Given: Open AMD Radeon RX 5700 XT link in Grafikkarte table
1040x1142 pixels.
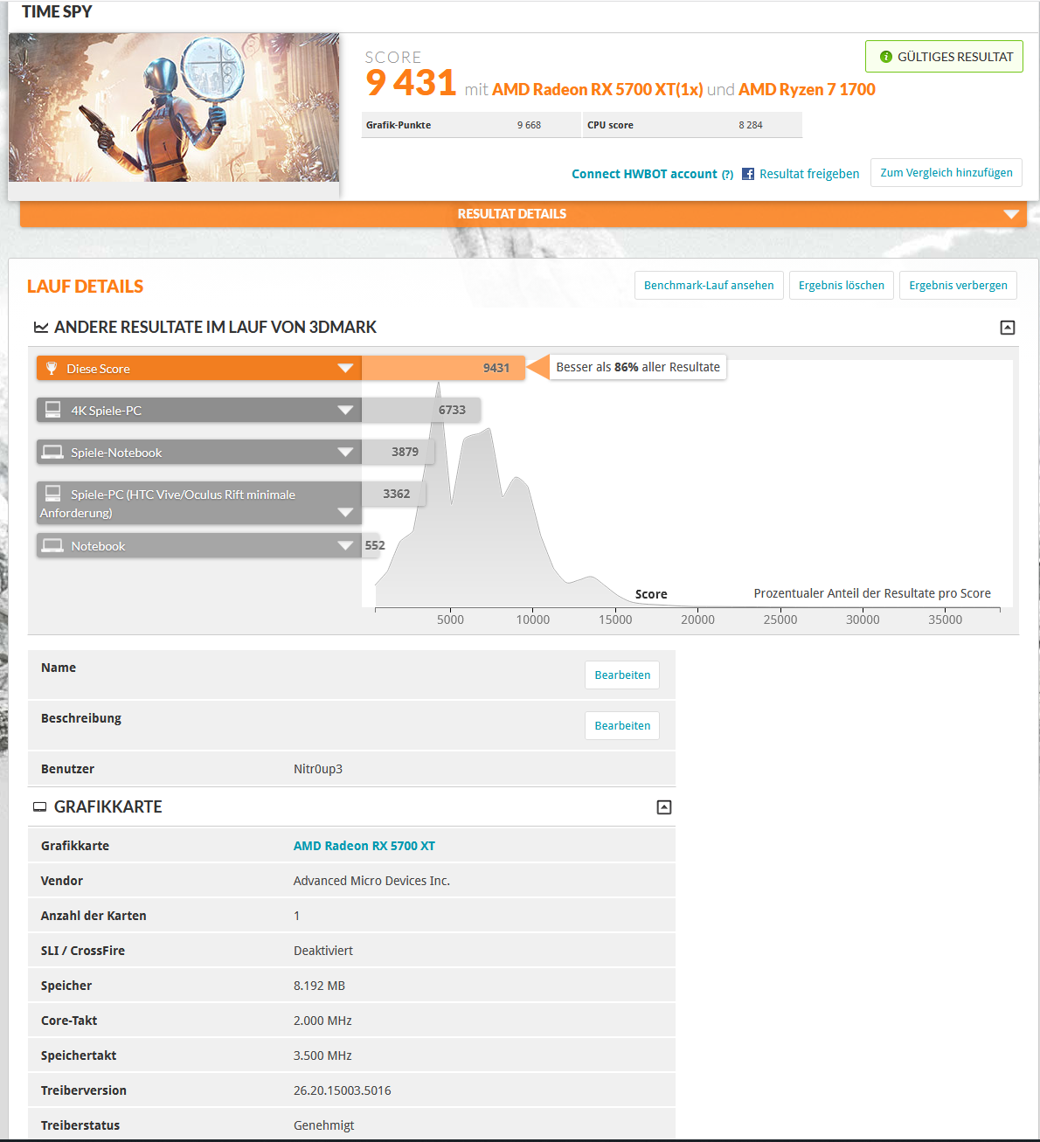Looking at the screenshot, I should (364, 846).
